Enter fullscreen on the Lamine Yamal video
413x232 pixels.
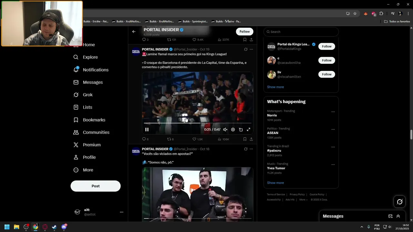[x=248, y=130]
